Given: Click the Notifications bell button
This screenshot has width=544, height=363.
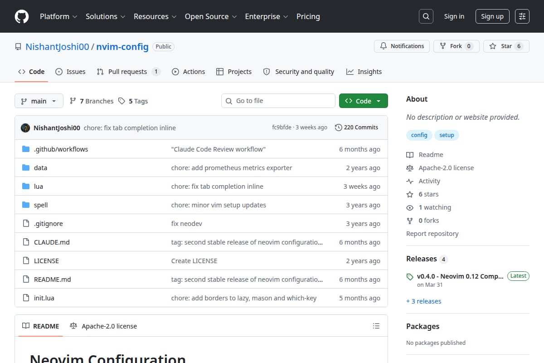Looking at the screenshot, I should (402, 46).
